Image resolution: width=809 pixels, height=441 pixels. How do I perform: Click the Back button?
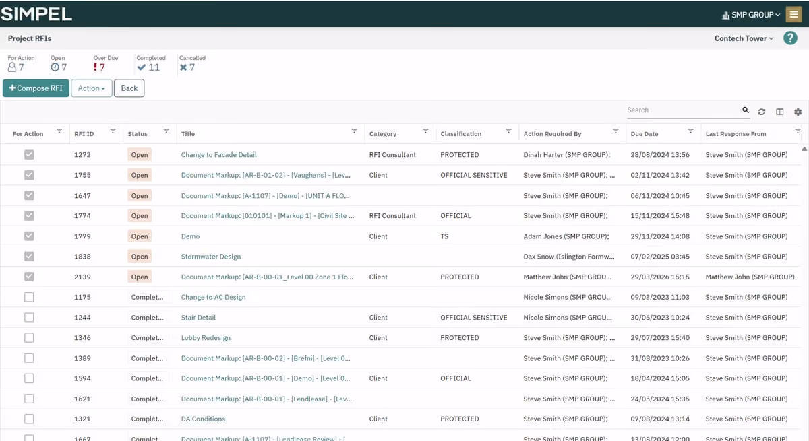[x=129, y=88]
